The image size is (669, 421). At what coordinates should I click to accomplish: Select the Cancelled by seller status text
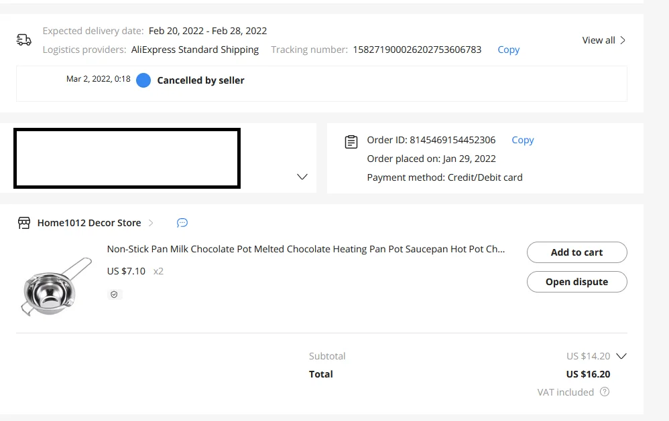point(200,80)
